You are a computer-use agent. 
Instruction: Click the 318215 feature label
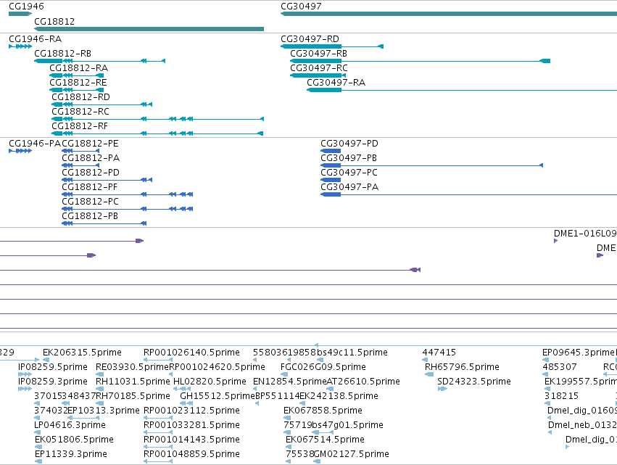point(561,396)
